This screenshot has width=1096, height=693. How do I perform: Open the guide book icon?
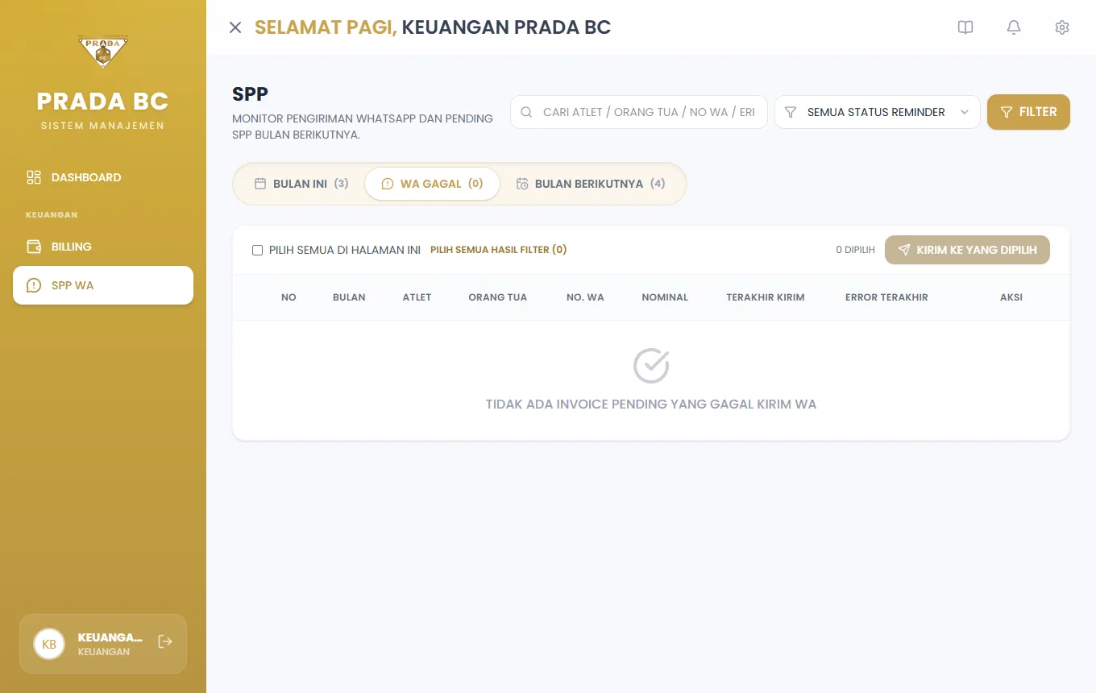[x=965, y=27]
